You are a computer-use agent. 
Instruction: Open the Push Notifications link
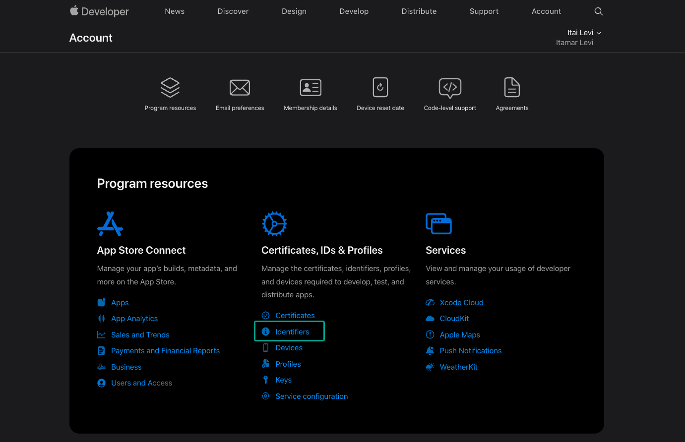coord(471,351)
